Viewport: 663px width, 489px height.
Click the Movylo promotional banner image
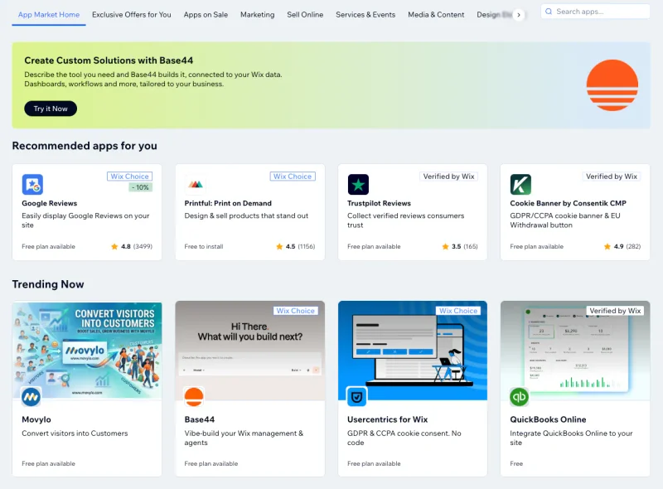[x=87, y=351]
